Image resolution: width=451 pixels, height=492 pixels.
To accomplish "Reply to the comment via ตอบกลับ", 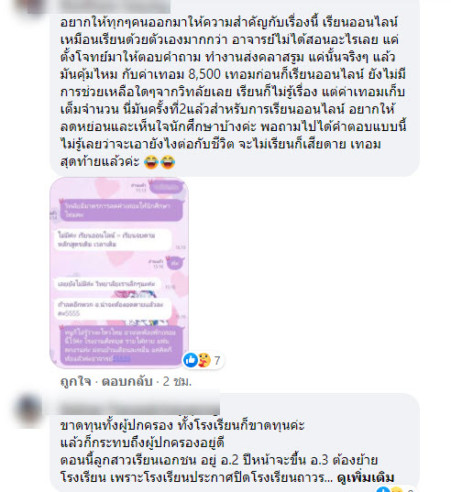I will pos(127,381).
